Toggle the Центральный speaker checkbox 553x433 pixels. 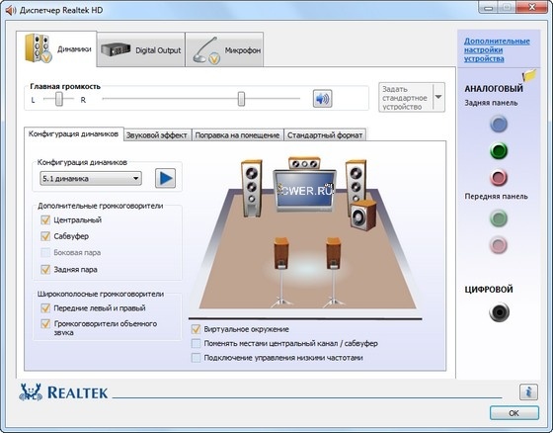(x=45, y=220)
